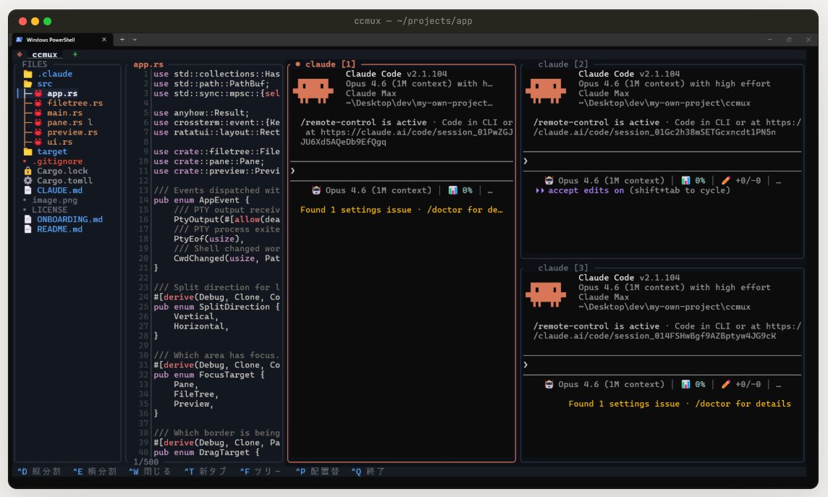Expand truncated status ellipsis in claude [3]
This screenshot has width=828, height=497.
pyautogui.click(x=778, y=385)
